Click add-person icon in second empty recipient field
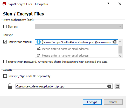The width and height of the screenshot is (126, 108). (x=39, y=55)
